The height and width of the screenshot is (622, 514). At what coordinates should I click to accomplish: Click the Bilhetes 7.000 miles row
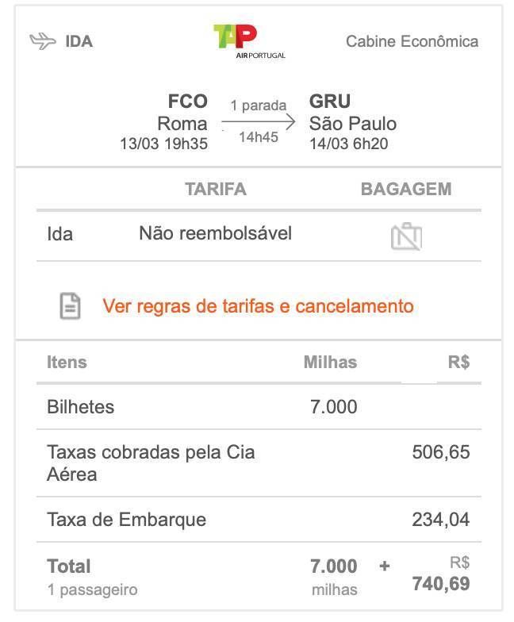[x=259, y=407]
